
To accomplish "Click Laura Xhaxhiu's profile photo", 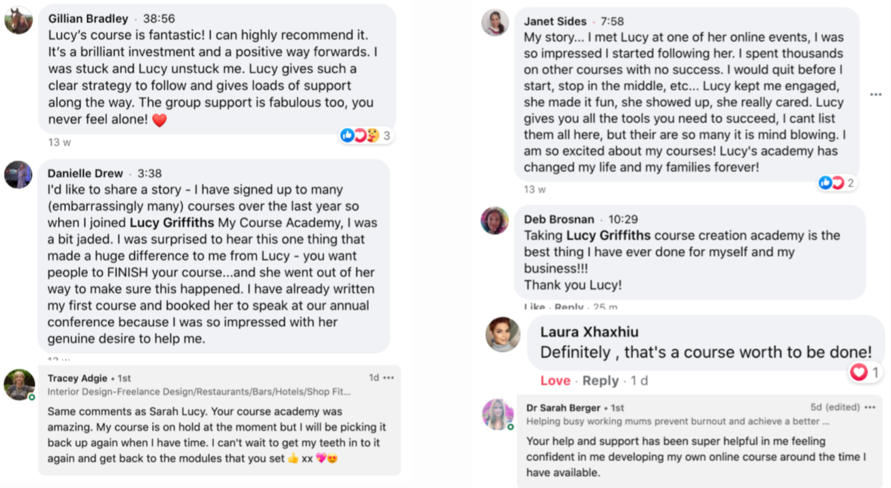I will (502, 335).
